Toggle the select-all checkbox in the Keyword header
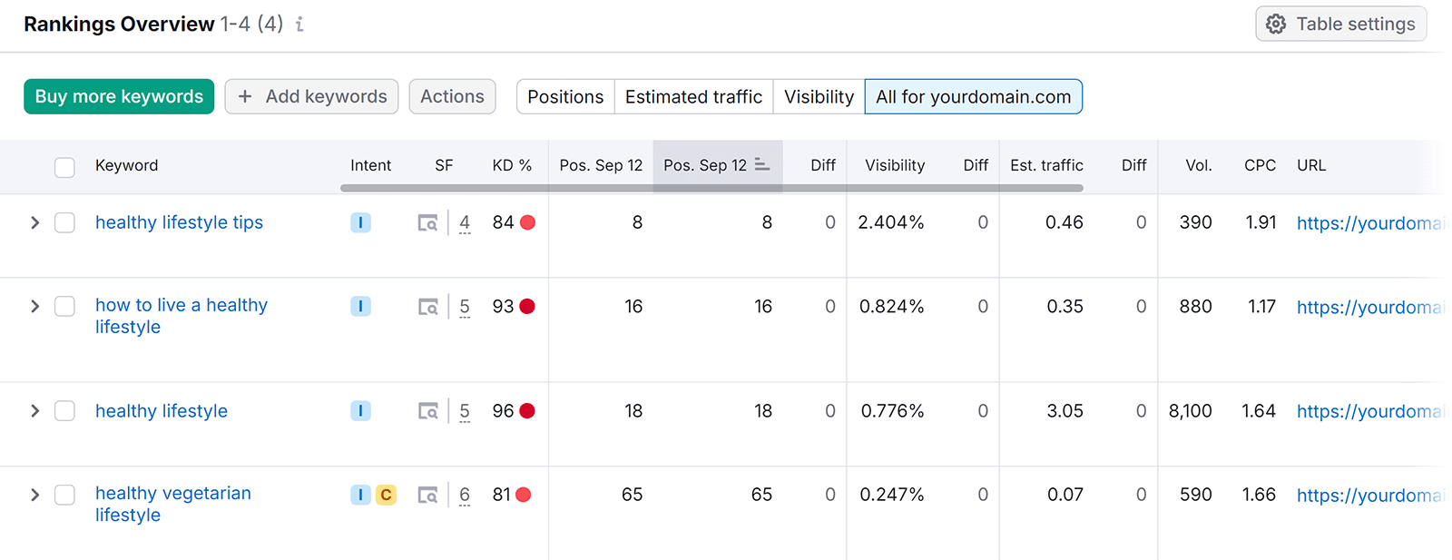This screenshot has height=560, width=1452. click(64, 167)
